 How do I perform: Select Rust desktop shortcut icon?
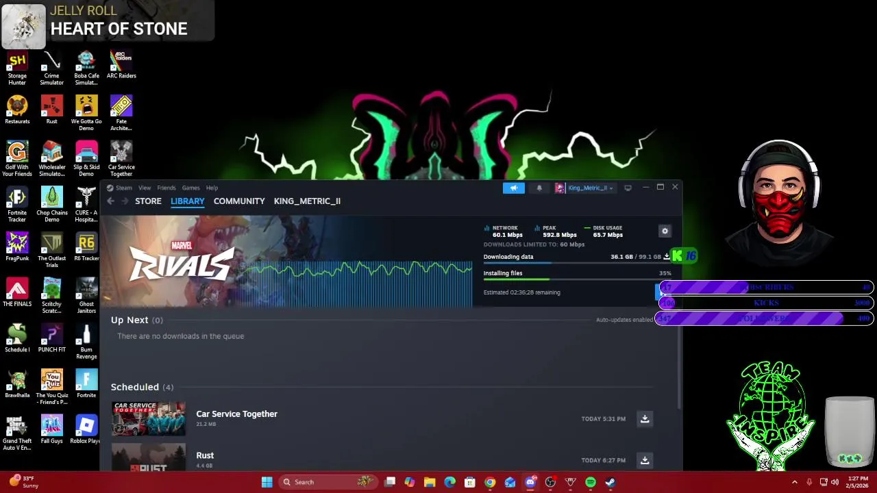click(x=51, y=110)
